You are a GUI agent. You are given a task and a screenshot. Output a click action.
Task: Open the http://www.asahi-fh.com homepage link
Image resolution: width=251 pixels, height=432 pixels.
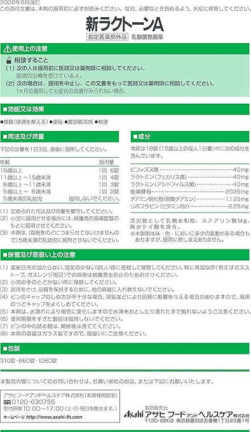(x=54, y=417)
